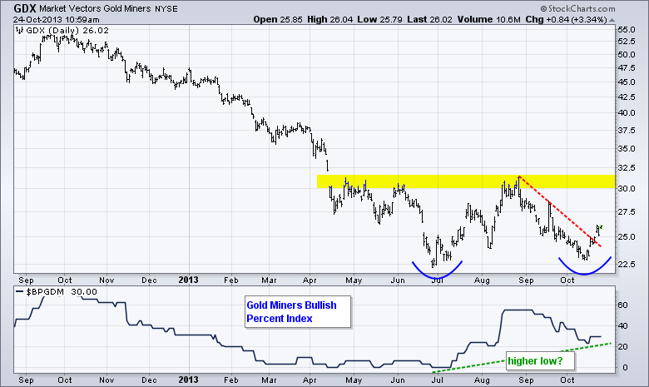Click the Aug label on the GDX price axis

pos(482,280)
